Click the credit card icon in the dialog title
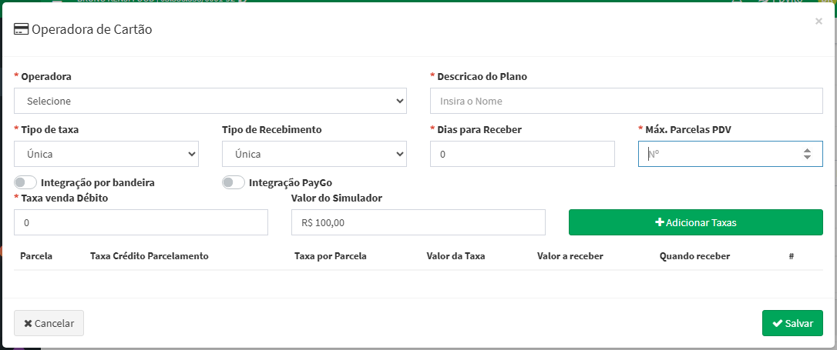The image size is (837, 350). coord(22,29)
